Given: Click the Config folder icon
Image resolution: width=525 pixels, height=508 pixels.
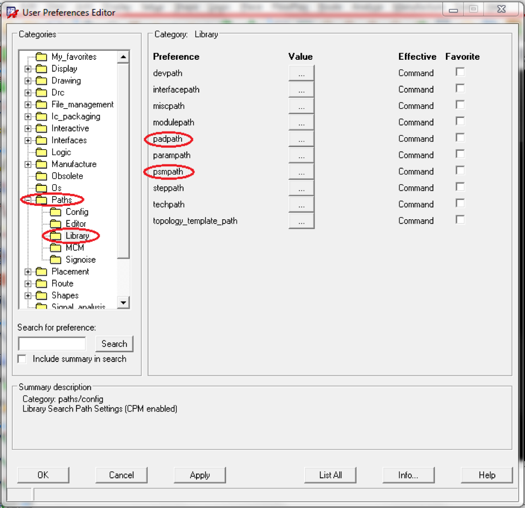Looking at the screenshot, I should (55, 212).
